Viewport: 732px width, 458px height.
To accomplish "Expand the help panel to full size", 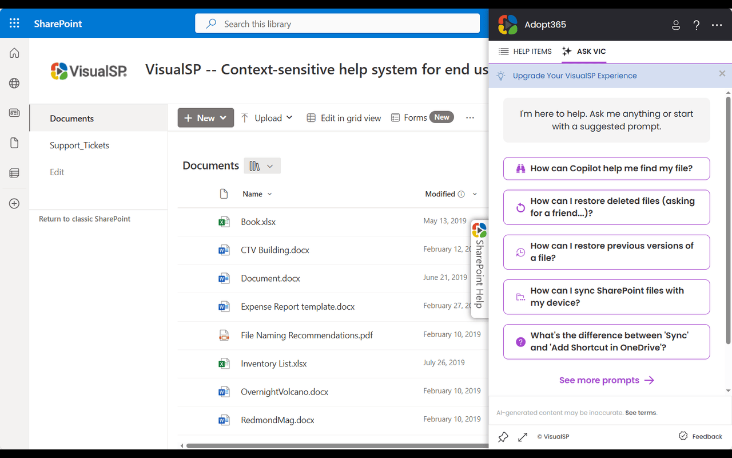I will click(523, 437).
